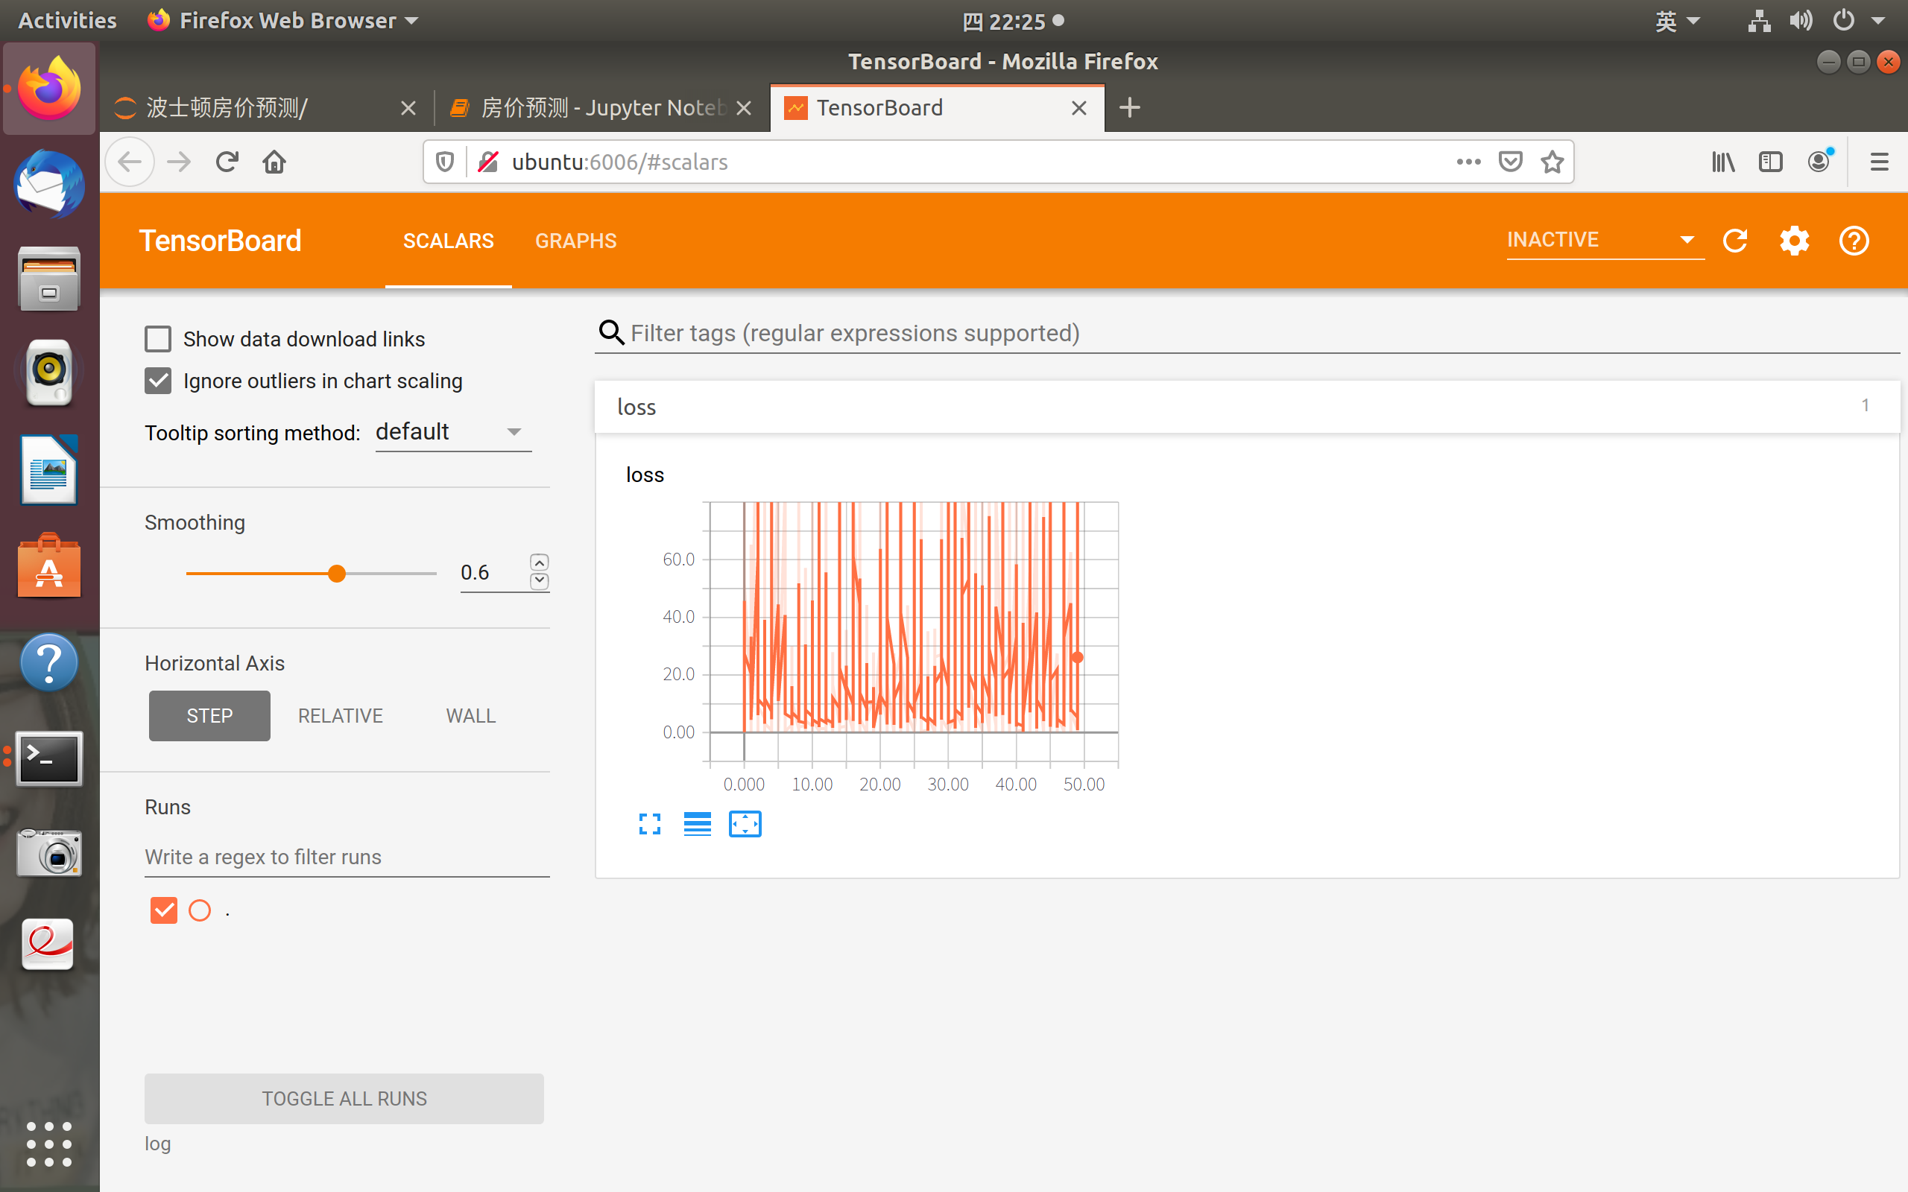The height and width of the screenshot is (1192, 1908).
Task: Open the TensorBoard help icon
Action: tap(1854, 241)
